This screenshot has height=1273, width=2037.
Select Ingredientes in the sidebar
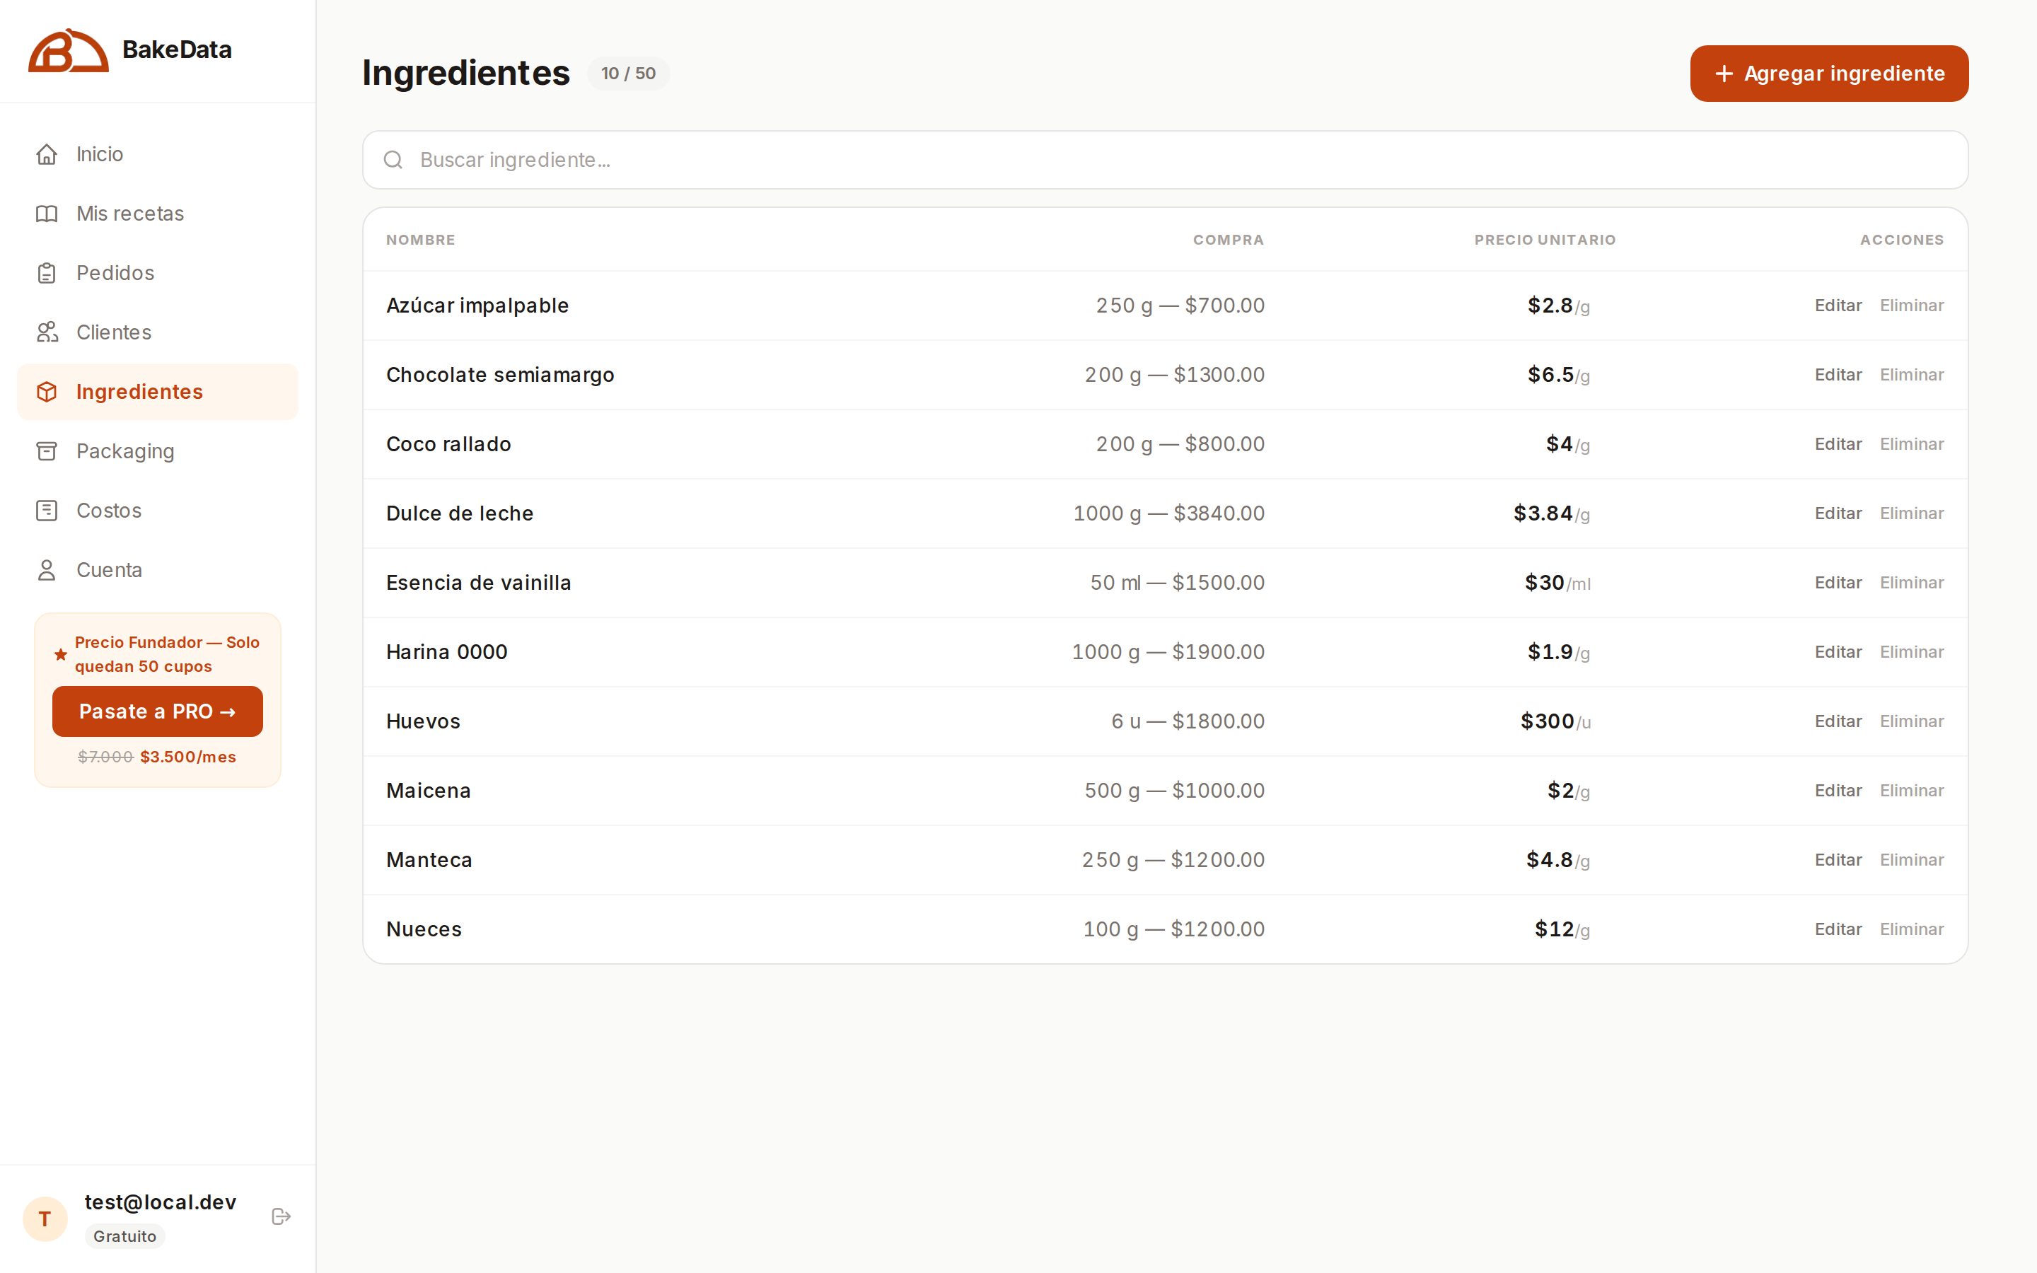158,392
